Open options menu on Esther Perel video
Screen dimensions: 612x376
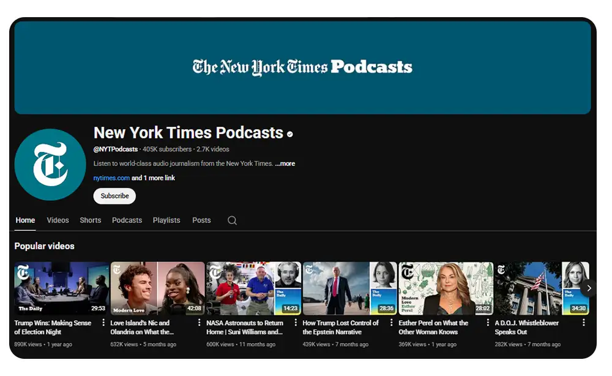(487, 322)
